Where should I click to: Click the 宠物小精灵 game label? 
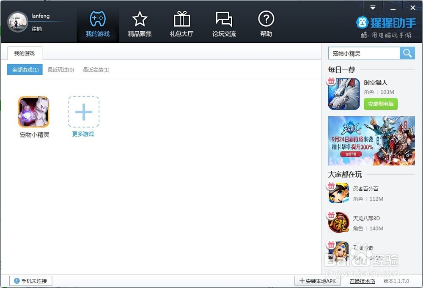tap(34, 134)
